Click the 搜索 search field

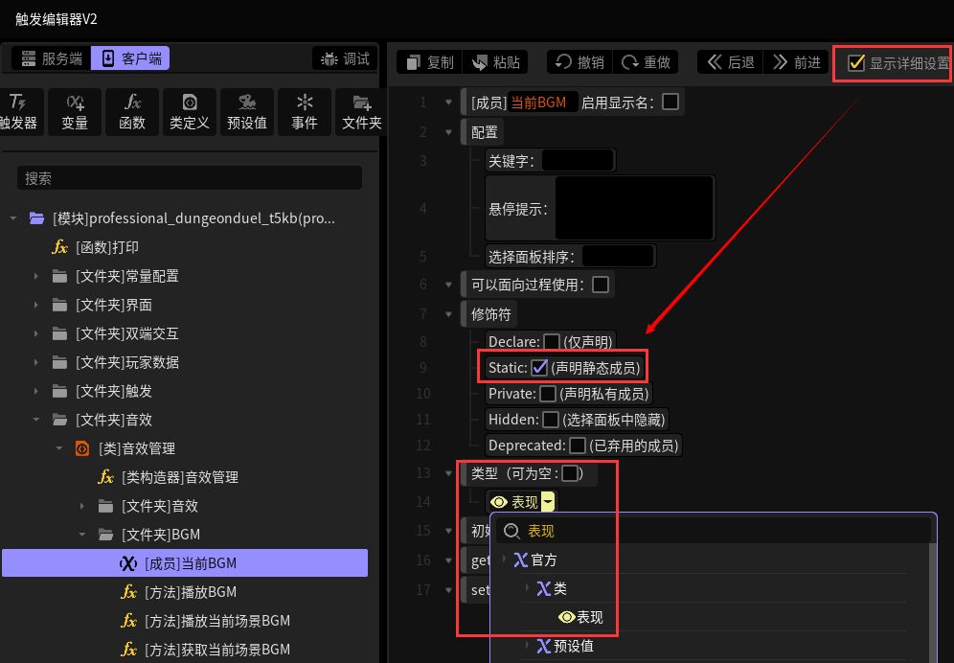pyautogui.click(x=190, y=178)
